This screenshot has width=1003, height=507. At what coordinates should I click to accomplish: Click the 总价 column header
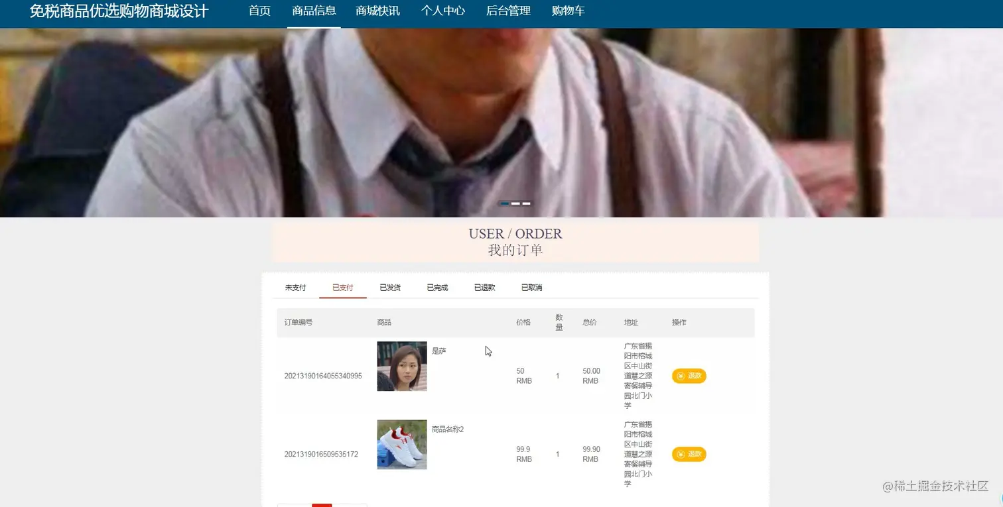click(590, 323)
